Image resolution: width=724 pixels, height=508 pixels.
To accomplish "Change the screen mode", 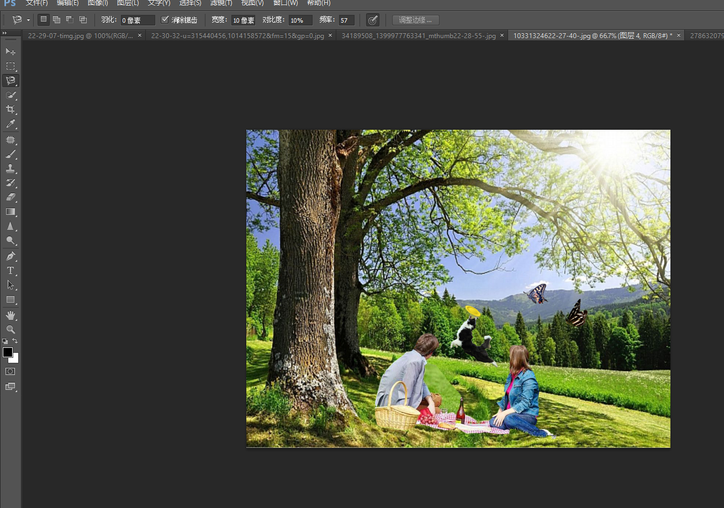I will click(10, 387).
